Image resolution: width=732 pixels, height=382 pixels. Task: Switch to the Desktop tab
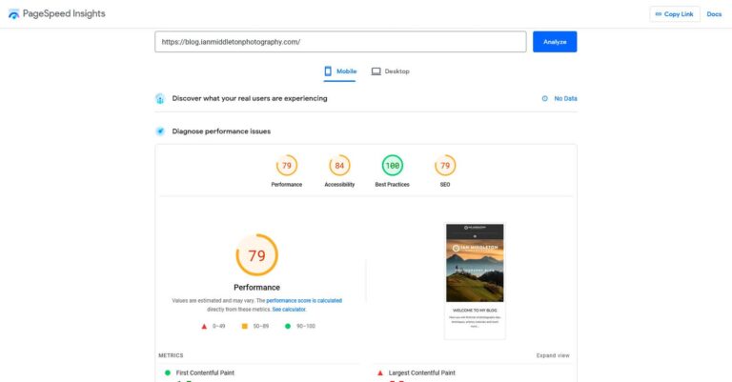pyautogui.click(x=391, y=71)
